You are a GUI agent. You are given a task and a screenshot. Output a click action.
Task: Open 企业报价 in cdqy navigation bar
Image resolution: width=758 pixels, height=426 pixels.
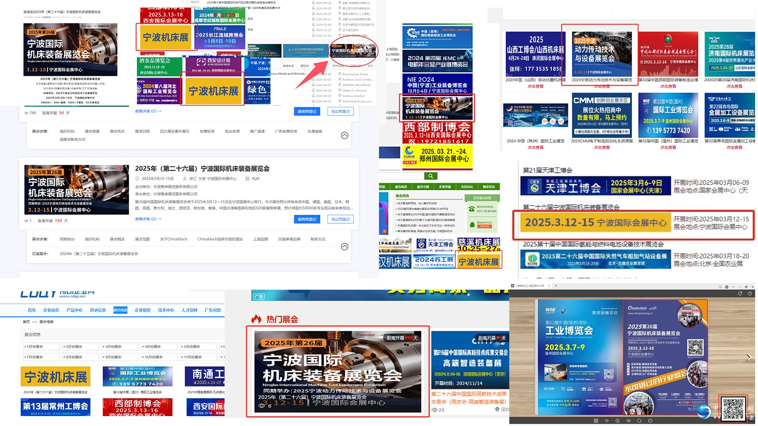[143, 310]
